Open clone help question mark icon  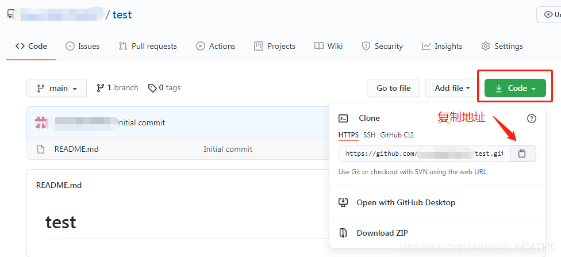(x=532, y=118)
